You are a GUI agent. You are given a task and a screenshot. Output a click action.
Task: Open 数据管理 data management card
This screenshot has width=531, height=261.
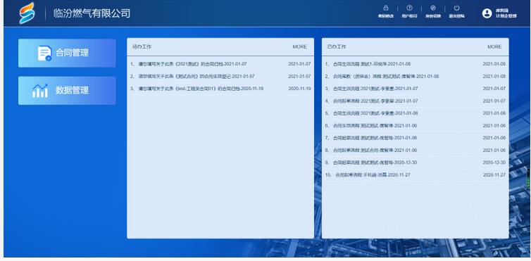[x=67, y=91]
